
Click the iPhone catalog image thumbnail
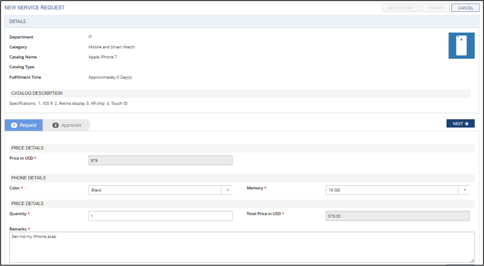coord(461,46)
